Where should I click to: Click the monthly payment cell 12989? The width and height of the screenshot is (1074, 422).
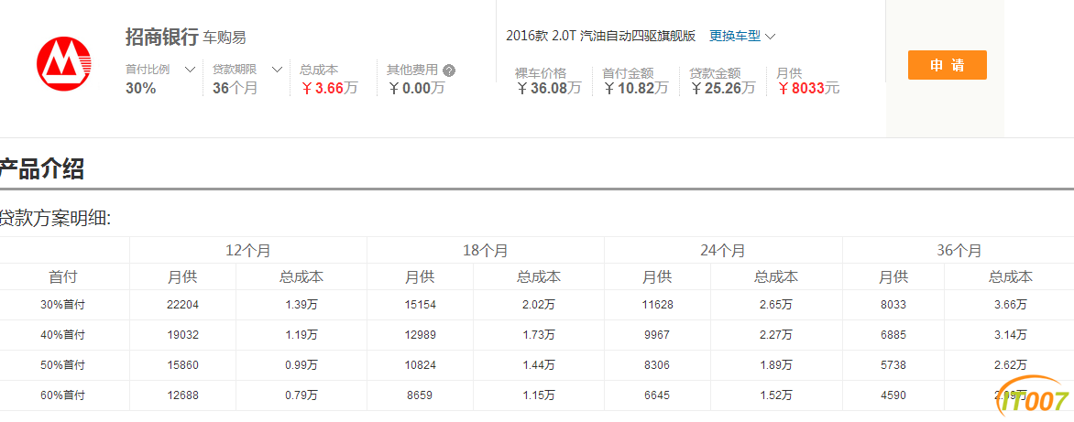tap(420, 335)
